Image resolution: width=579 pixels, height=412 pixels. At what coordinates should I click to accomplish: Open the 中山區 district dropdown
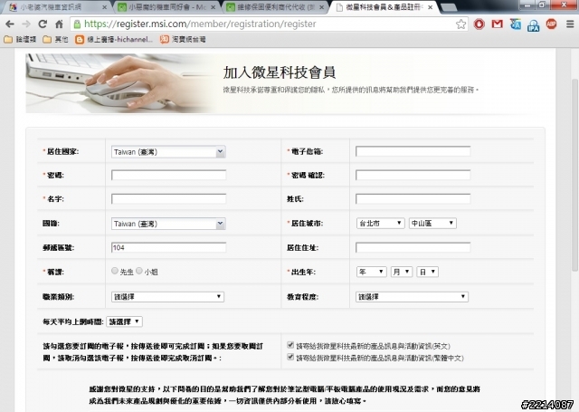[432, 223]
